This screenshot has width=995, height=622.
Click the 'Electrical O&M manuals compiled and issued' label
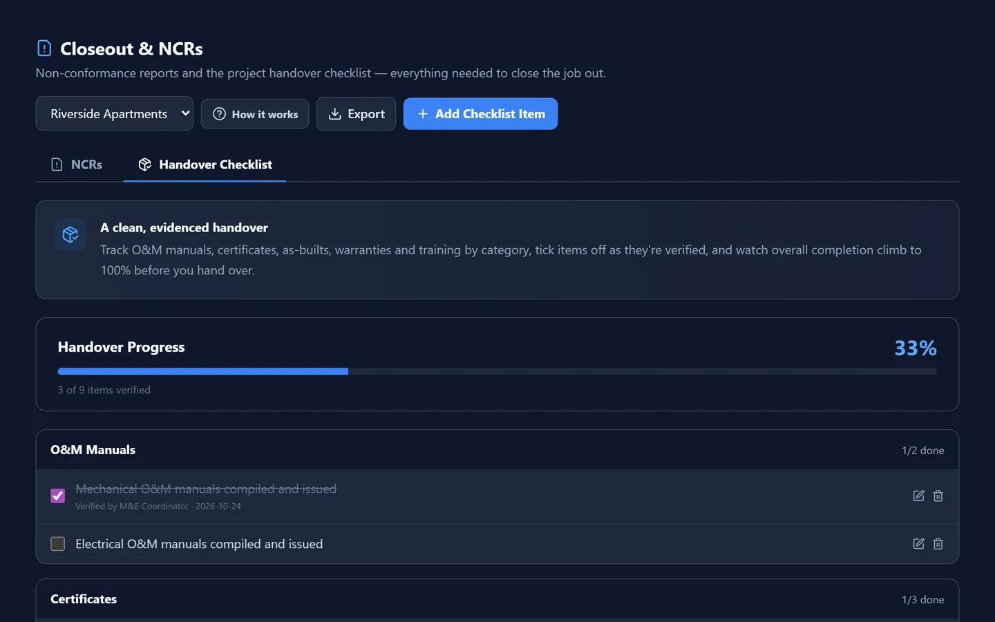[199, 544]
